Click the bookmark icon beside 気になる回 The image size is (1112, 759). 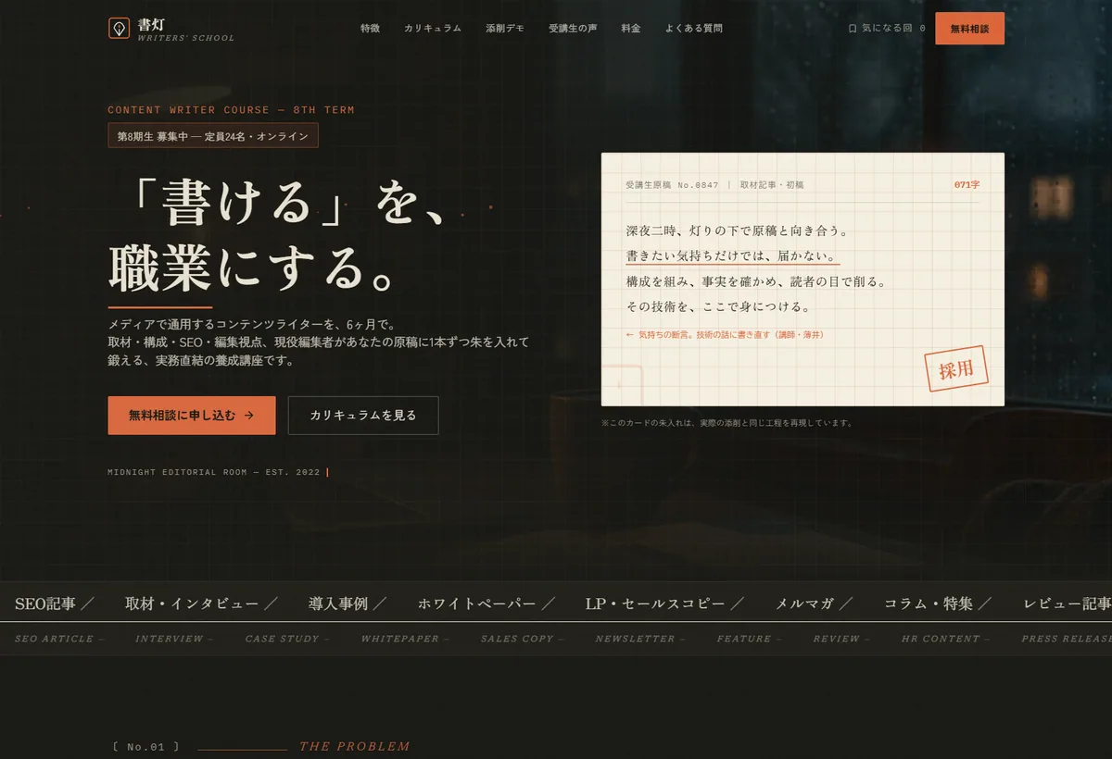coord(853,29)
